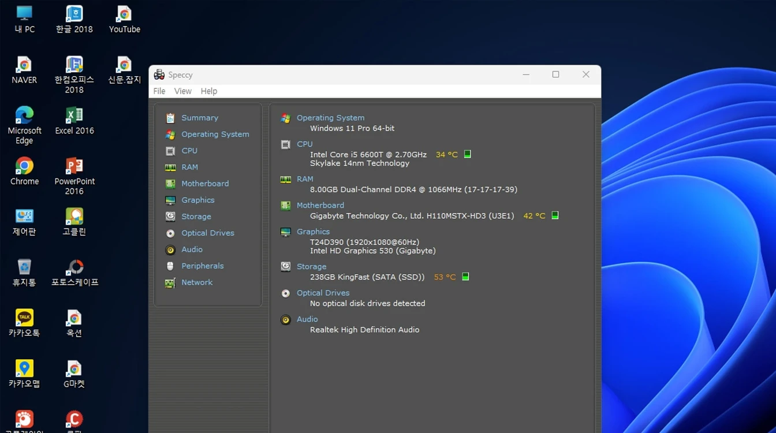776x433 pixels.
Task: Click the Optical Drives heading link in summary
Action: coord(323,293)
